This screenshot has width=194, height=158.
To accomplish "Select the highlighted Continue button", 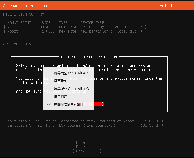I will (89, 104).
